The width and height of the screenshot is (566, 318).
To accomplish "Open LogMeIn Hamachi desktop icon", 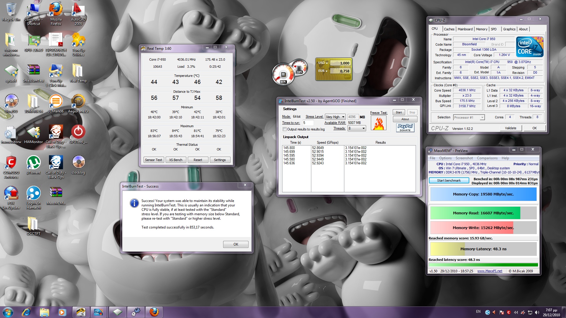I will pos(34,198).
